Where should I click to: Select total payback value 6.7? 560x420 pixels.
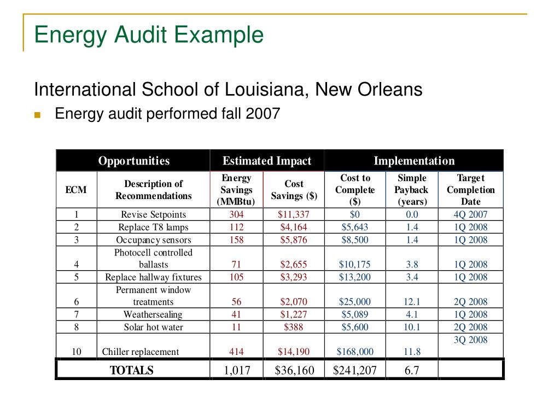[412, 370]
